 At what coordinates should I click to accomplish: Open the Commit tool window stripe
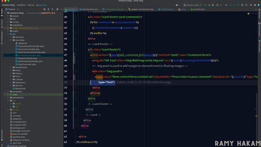pyautogui.click(x=2, y=24)
